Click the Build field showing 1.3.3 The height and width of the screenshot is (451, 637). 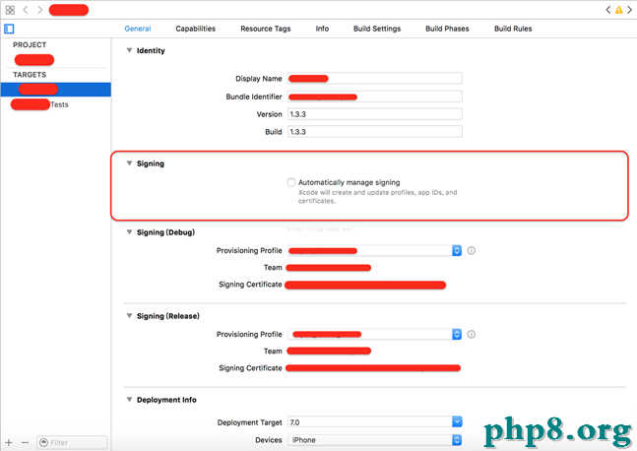375,132
